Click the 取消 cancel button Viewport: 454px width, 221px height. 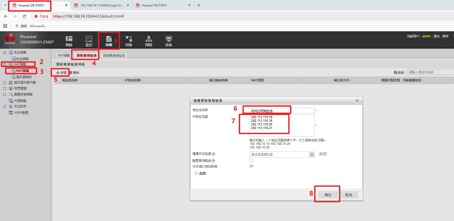tap(348, 195)
